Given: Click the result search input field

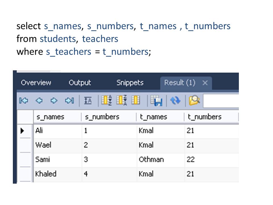Looking at the screenshot, I should [x=221, y=101].
